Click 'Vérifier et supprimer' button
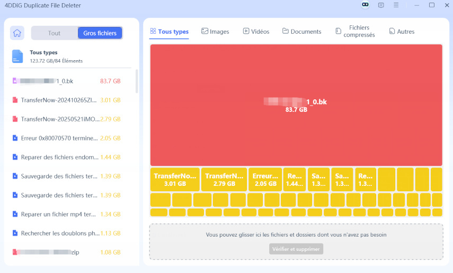The width and height of the screenshot is (453, 273). (296, 249)
